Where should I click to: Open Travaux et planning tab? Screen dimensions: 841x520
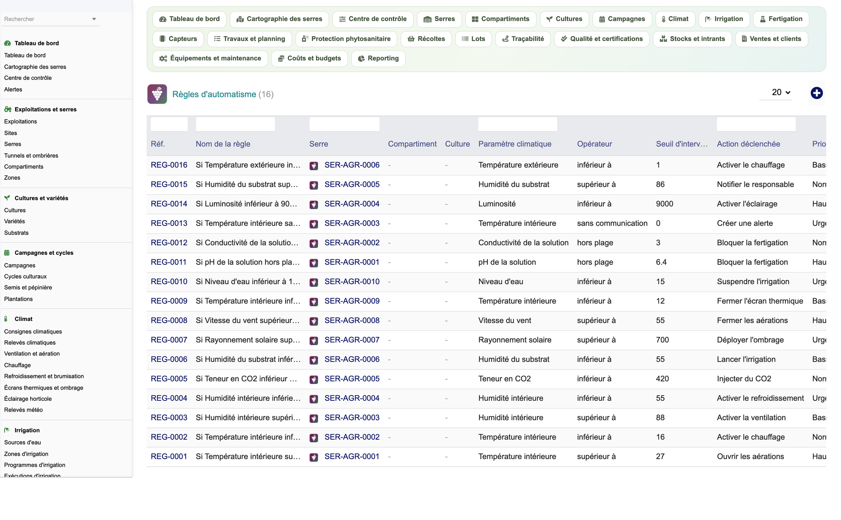[249, 39]
